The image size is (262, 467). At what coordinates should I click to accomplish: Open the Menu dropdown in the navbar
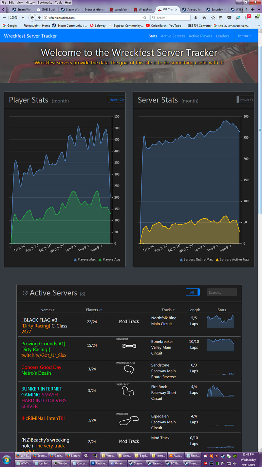244,36
